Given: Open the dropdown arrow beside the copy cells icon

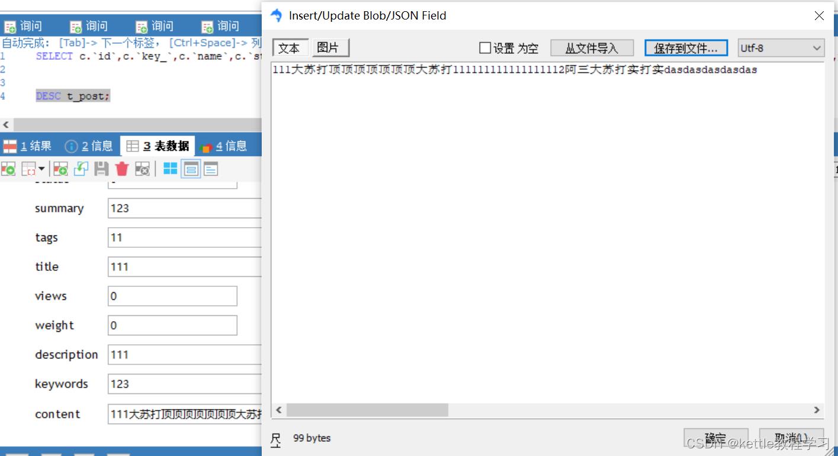Looking at the screenshot, I should (41, 169).
